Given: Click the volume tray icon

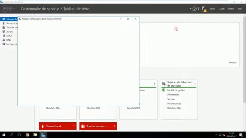Looking at the screenshot, I should (x=224, y=135).
